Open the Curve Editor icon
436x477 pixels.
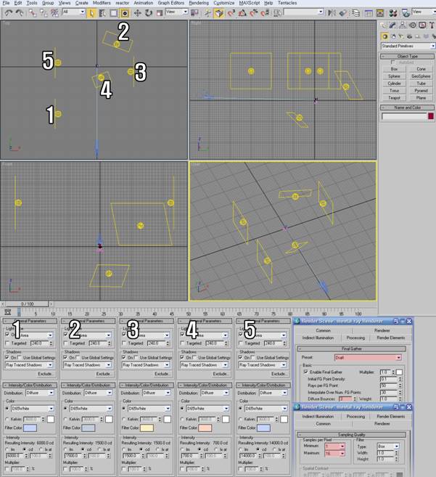pos(369,13)
